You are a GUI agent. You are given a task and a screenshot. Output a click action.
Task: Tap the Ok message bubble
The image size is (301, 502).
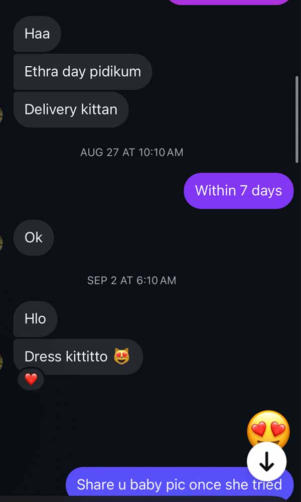[x=33, y=237]
